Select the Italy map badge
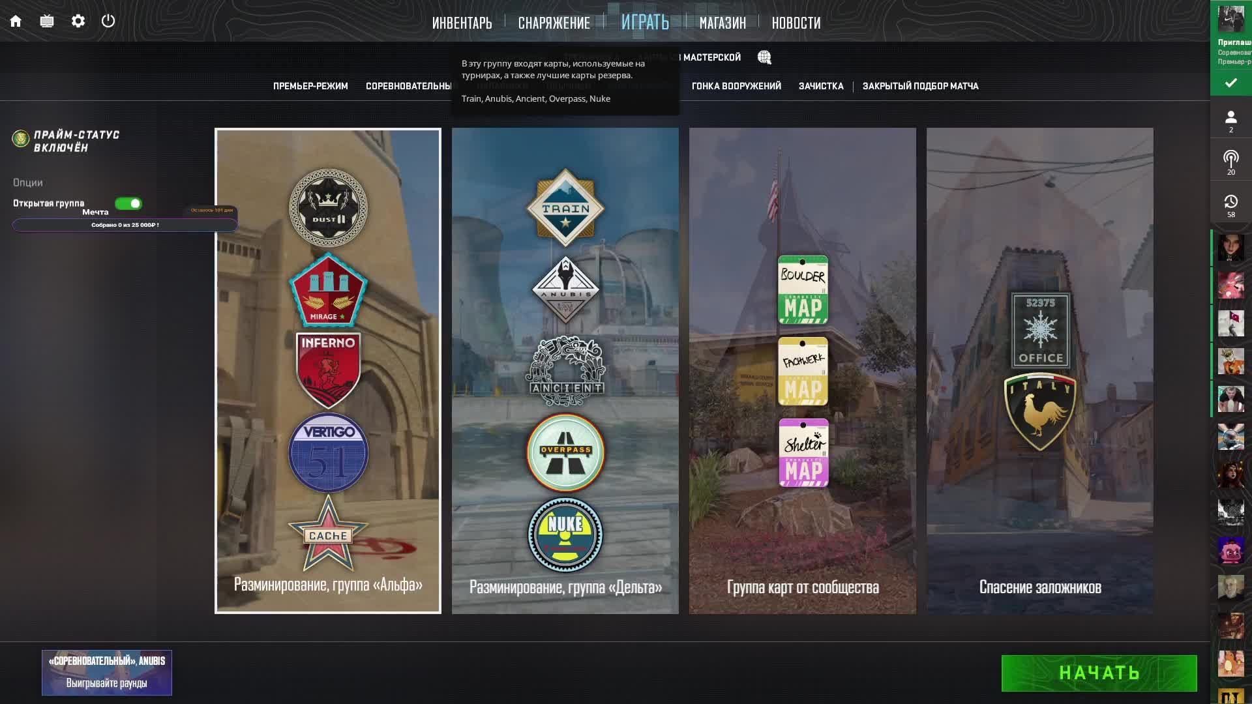Screen dimensions: 1252x704 click(1040, 412)
